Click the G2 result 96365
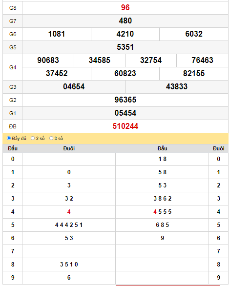 point(125,100)
